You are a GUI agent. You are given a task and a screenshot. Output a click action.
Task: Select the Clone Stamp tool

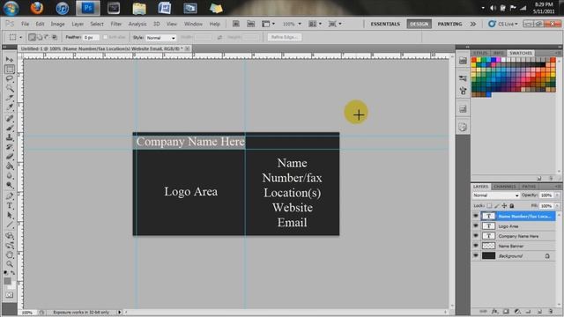pyautogui.click(x=10, y=137)
